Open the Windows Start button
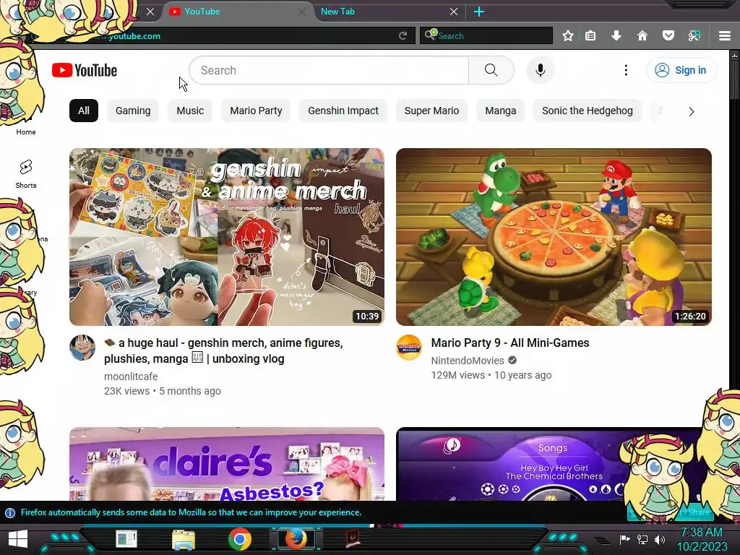Screen dimensions: 740x555 point(18,539)
